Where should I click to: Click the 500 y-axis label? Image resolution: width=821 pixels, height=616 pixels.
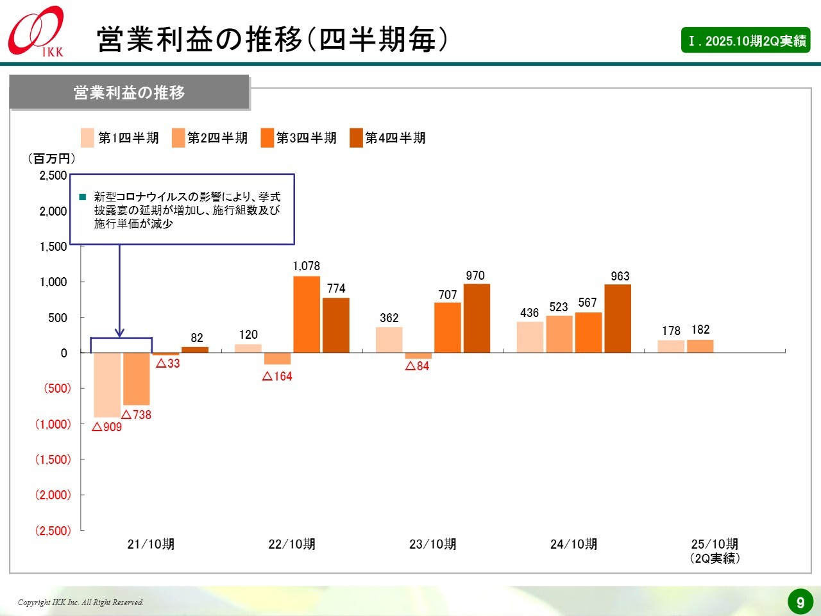(58, 318)
